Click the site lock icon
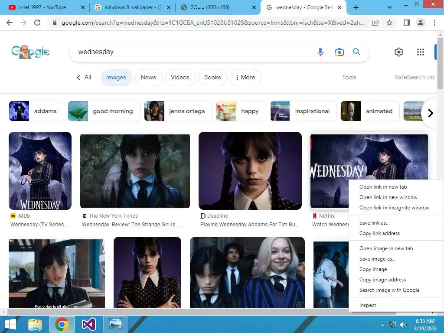This screenshot has height=333, width=444. tap(55, 23)
